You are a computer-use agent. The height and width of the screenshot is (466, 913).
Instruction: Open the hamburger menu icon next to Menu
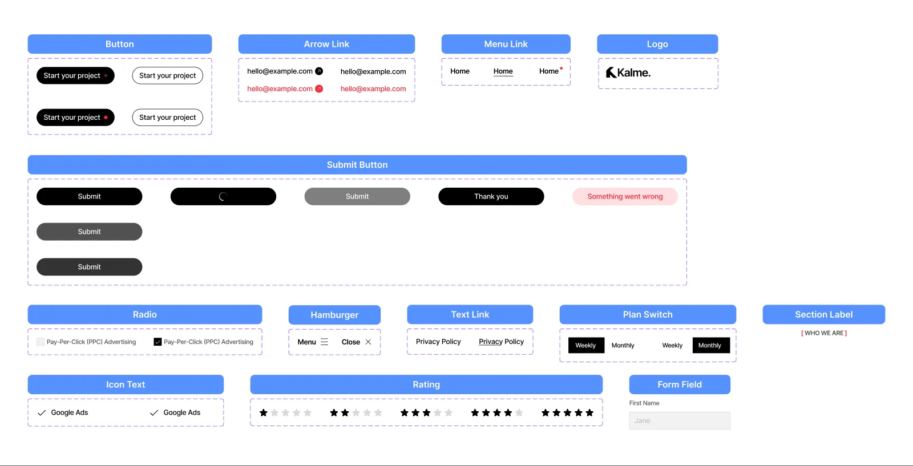click(x=324, y=342)
